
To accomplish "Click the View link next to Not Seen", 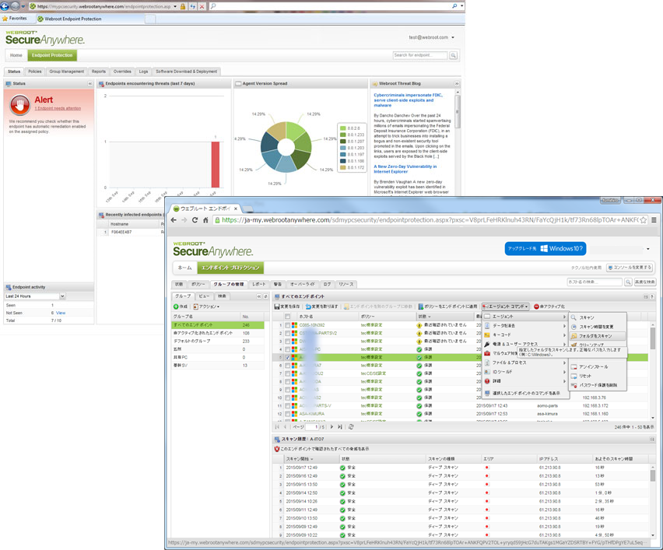I will [x=61, y=313].
